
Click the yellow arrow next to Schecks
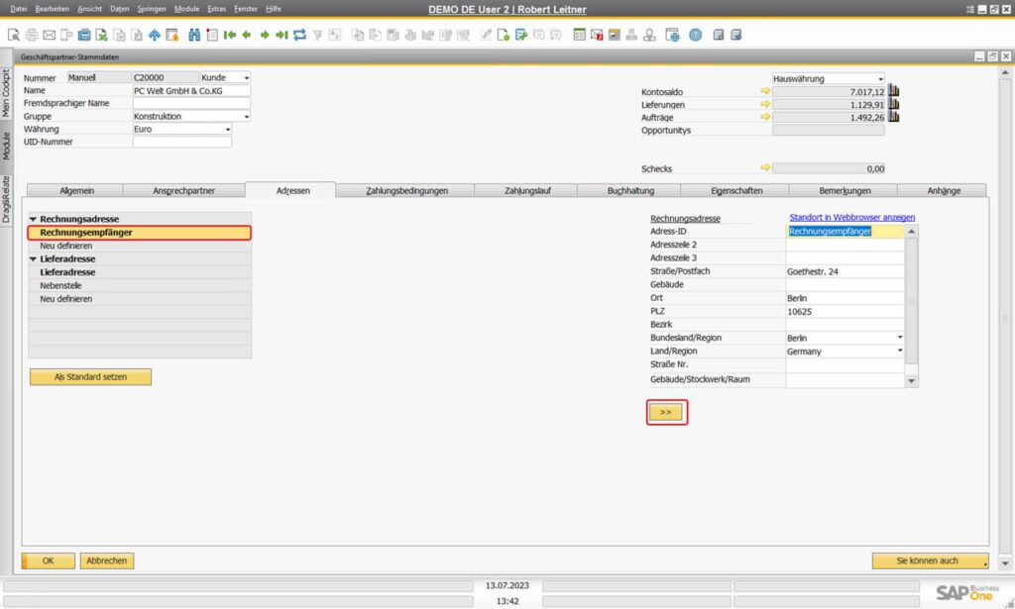(x=765, y=168)
